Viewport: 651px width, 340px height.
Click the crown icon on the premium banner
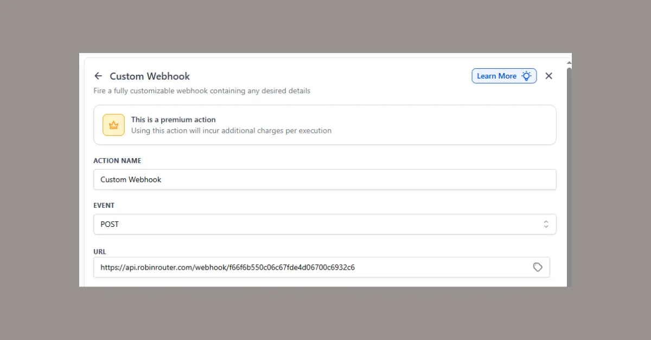point(113,124)
